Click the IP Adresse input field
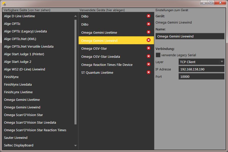This screenshot has height=152, width=228. click(201, 69)
